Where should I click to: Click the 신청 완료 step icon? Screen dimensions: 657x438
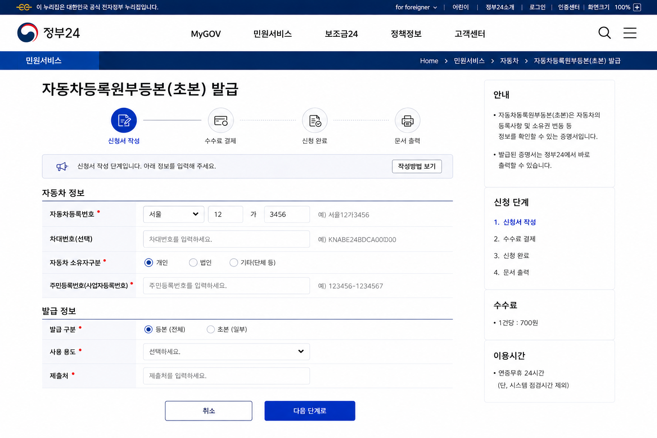315,121
